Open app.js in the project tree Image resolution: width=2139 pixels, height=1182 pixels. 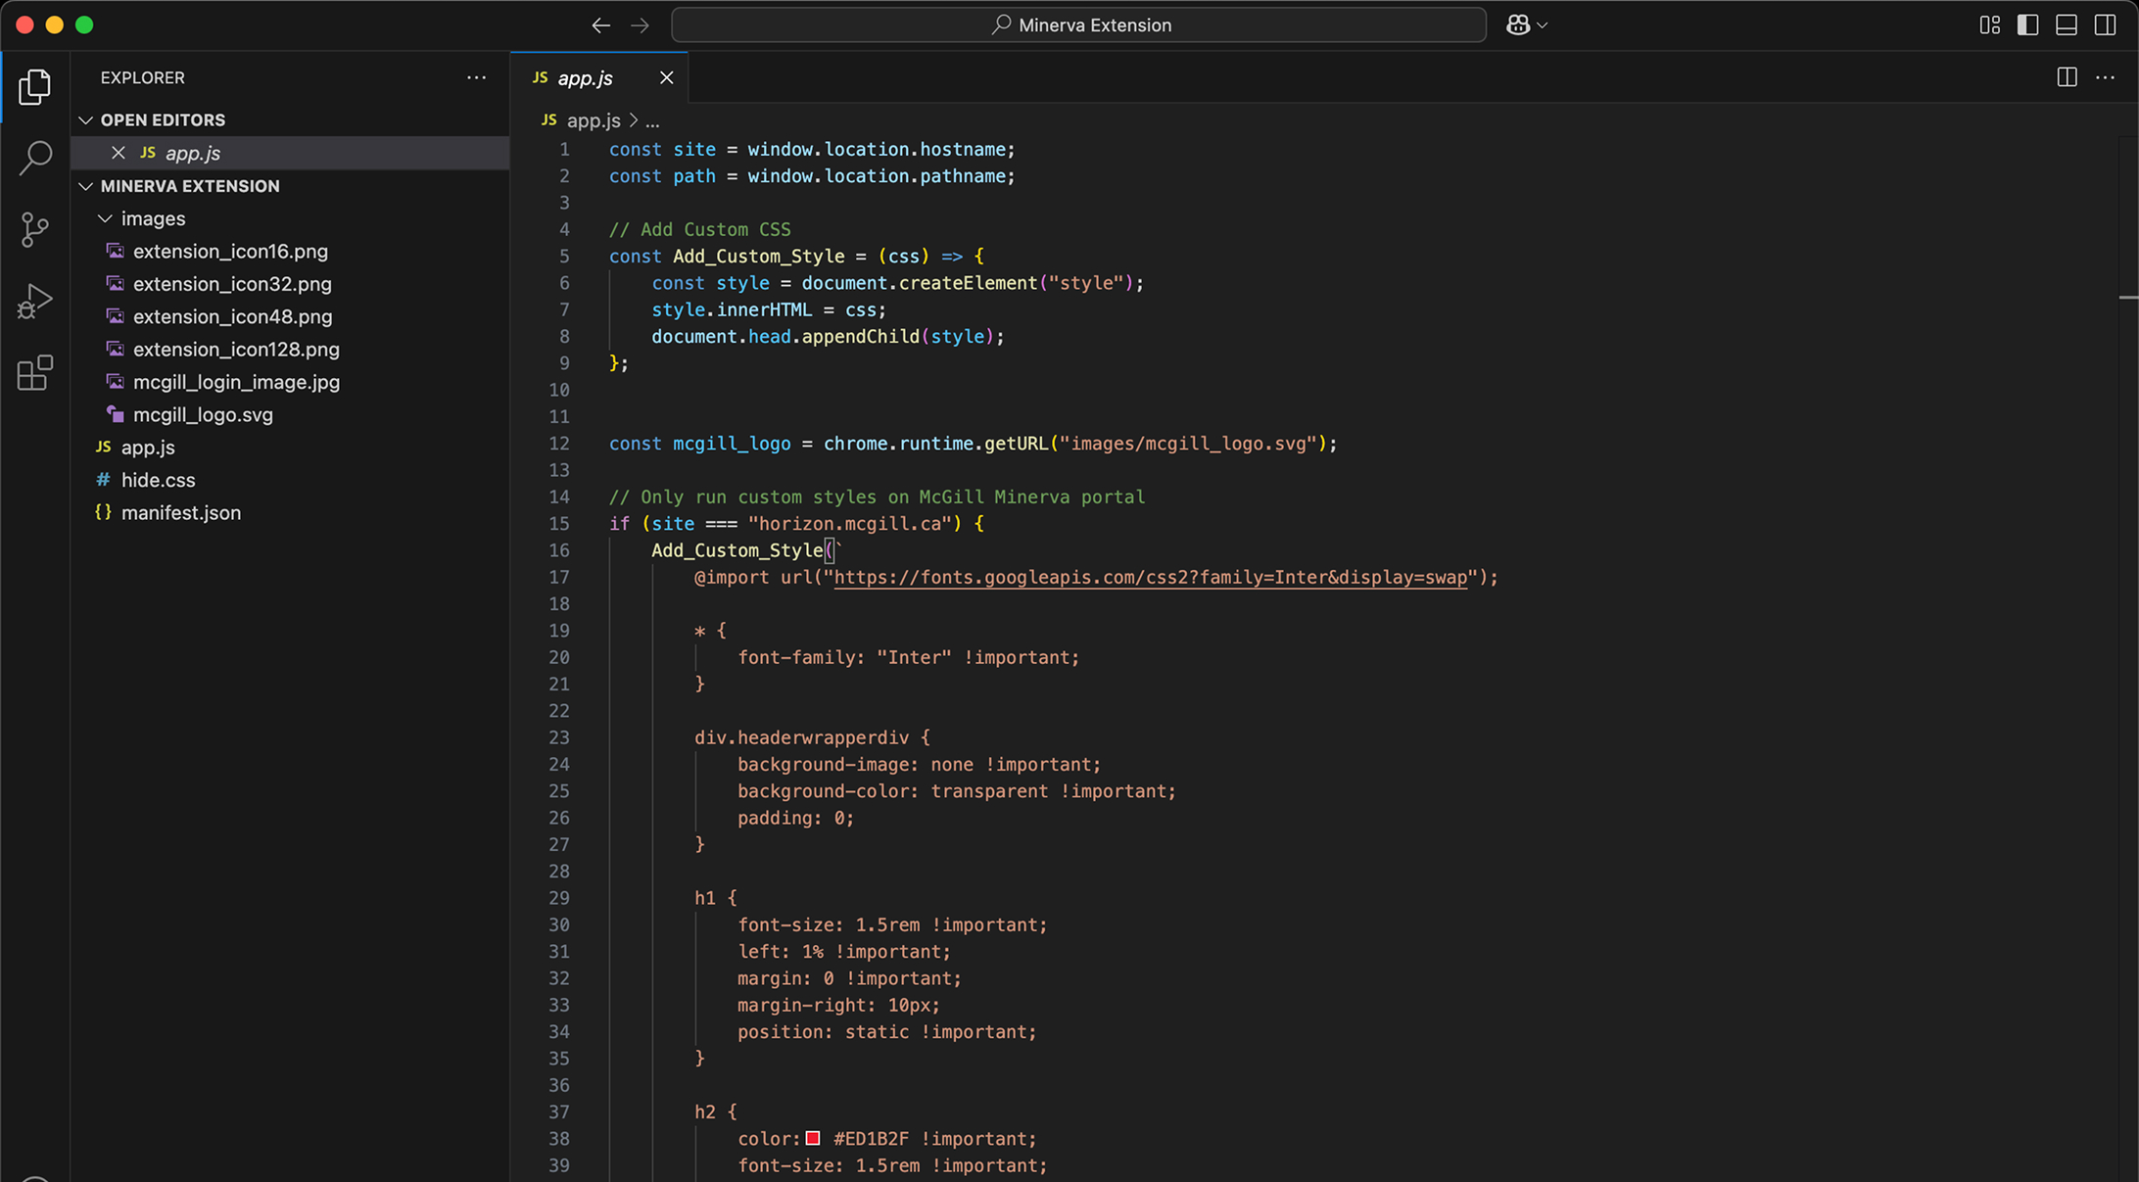[148, 448]
